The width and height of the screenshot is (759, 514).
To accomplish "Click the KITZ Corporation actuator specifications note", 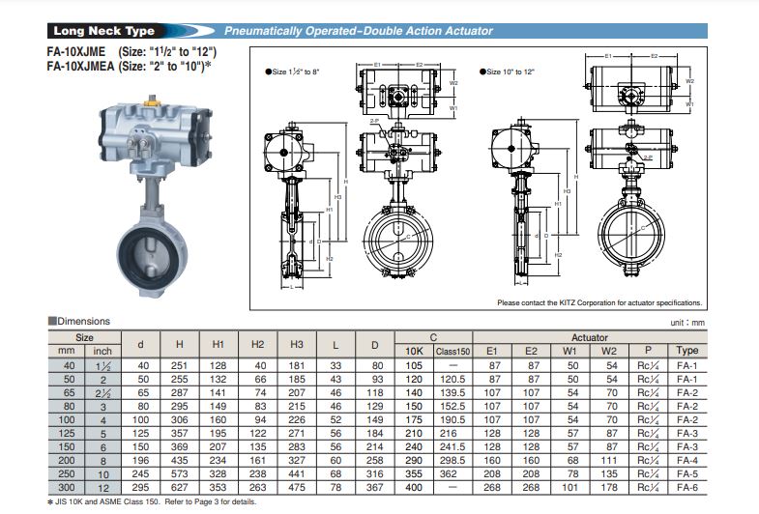I will 599,302.
